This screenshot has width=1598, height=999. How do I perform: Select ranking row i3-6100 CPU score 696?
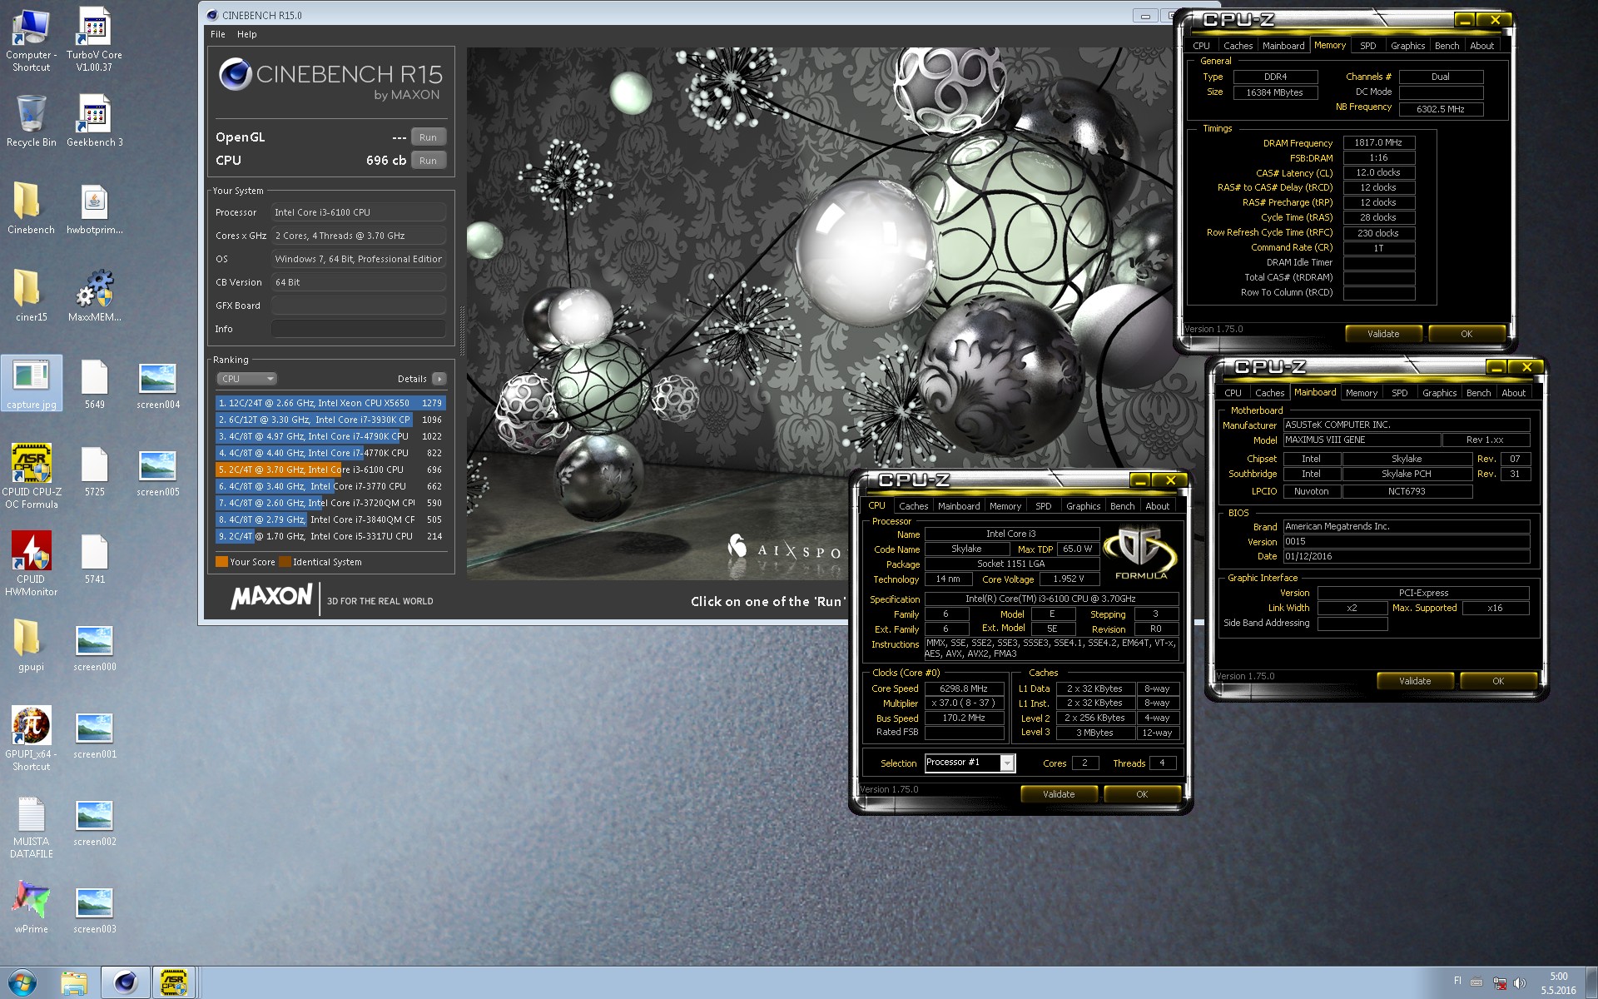[330, 470]
